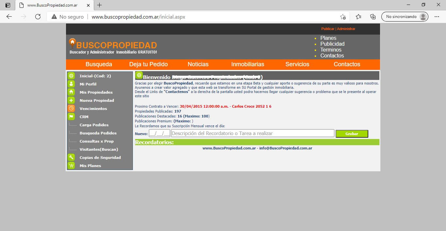446x231 pixels.
Task: Open Vencimientos in the sidebar
Action: pyautogui.click(x=93, y=109)
